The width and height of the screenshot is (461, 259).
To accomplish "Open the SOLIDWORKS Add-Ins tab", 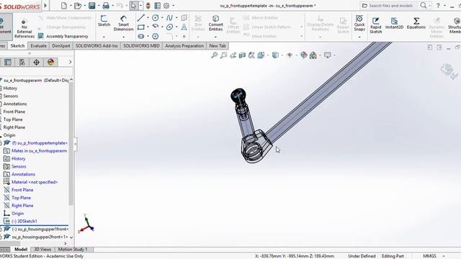I will coord(97,45).
